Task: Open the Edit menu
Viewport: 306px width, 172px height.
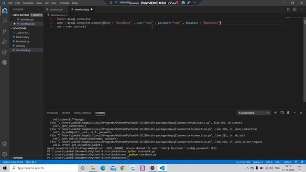Action: pyautogui.click(x=18, y=3)
